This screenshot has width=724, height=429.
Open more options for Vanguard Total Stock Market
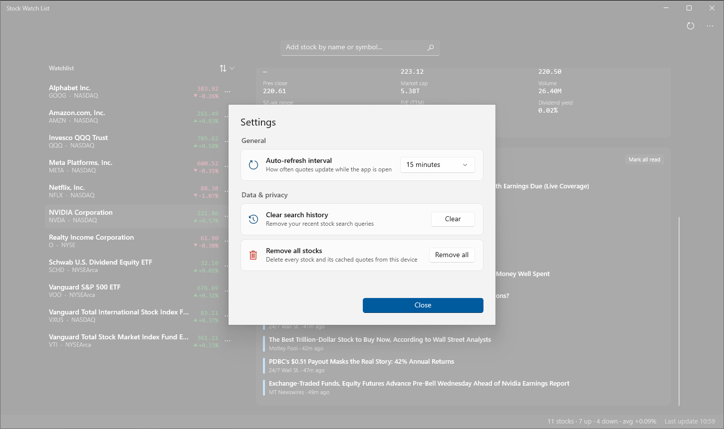coord(228,341)
